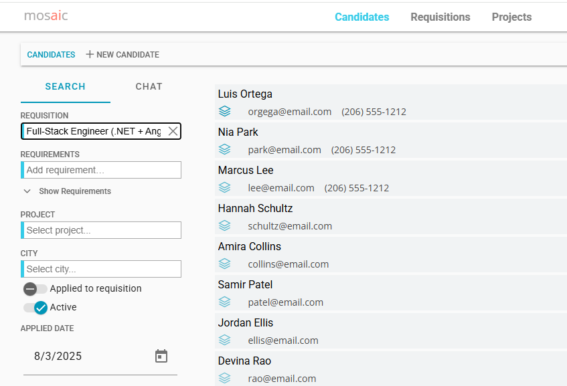Click the layers icon under Nia Park
Screen dimensions: 567x386
tap(225, 149)
